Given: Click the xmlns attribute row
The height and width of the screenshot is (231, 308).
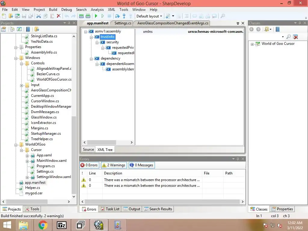Looking at the screenshot, I should point(190,32).
